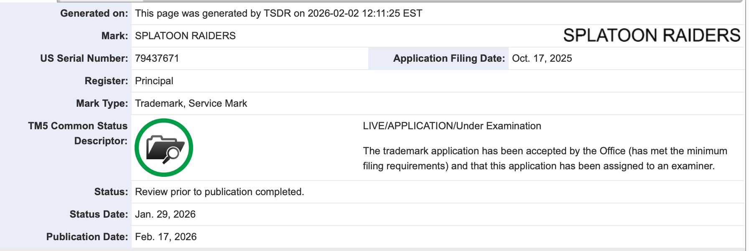Click the green folder-magnifier TM5 status icon
Screen dimensions: 749x251
point(164,148)
